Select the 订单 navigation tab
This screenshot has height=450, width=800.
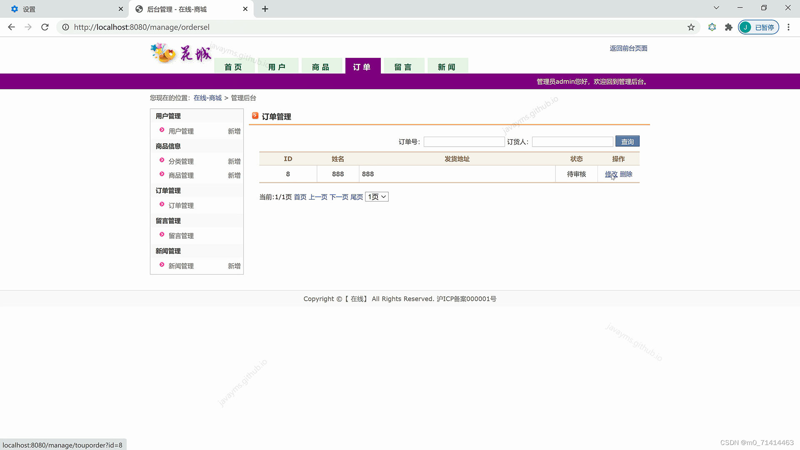(x=362, y=67)
